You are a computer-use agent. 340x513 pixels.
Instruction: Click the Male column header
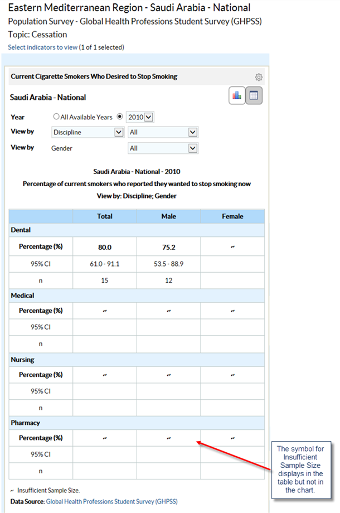[x=168, y=216]
